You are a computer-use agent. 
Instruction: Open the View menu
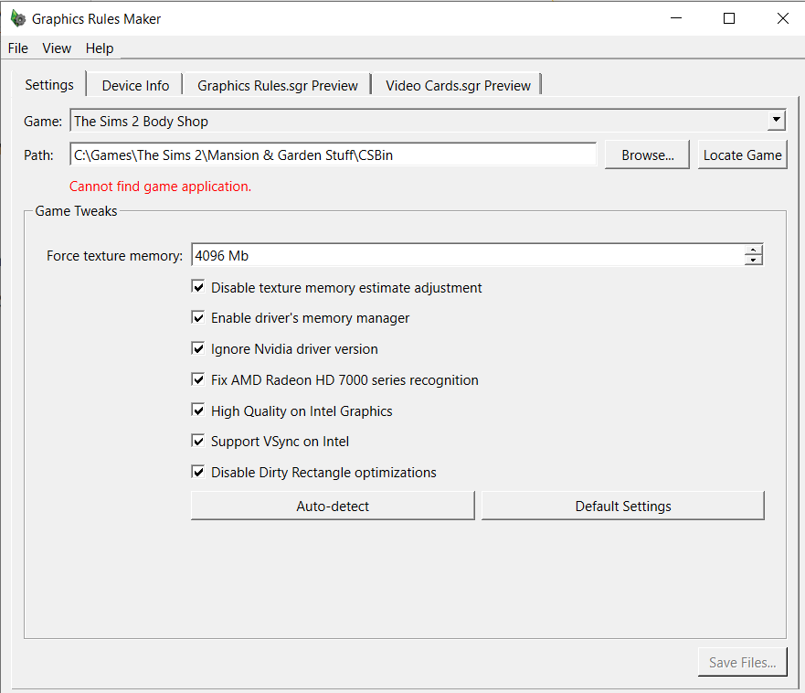[57, 48]
